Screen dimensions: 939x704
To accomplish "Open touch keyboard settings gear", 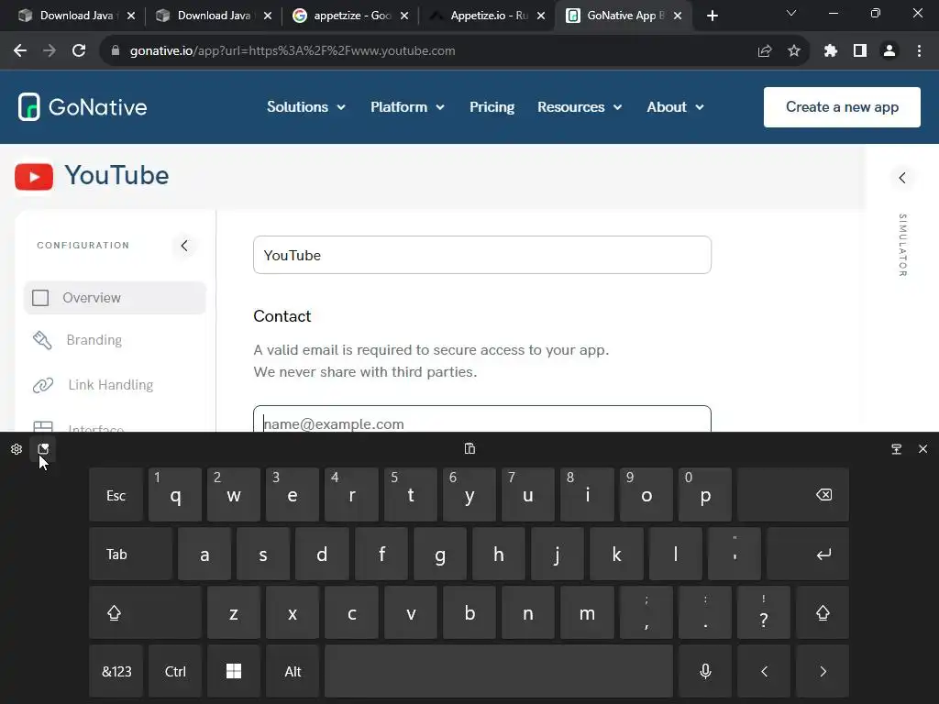I will [17, 449].
